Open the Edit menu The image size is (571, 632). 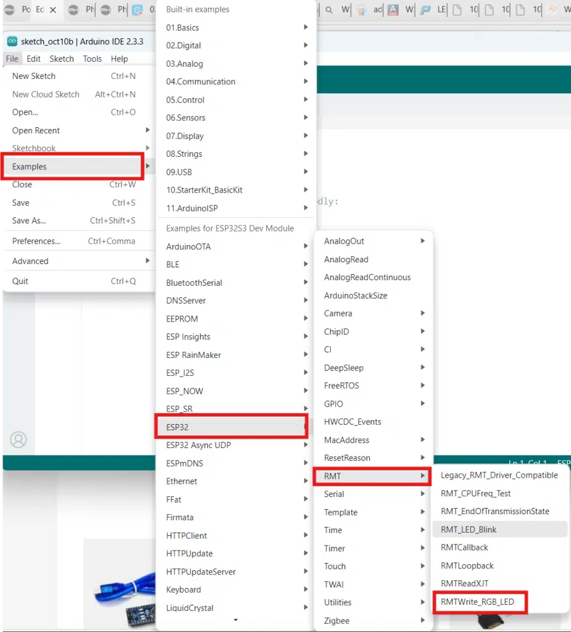coord(33,59)
